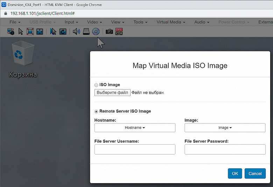Select the ISO Image radio button
This screenshot has width=273, height=187.
97,85
